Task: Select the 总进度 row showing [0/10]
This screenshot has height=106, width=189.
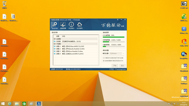Action: click(76, 41)
